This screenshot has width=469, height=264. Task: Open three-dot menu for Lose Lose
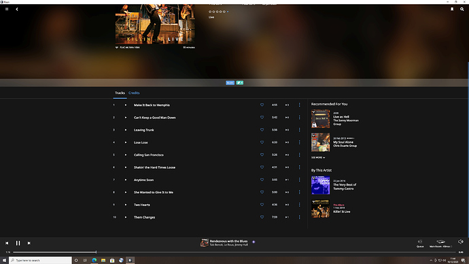point(299,142)
